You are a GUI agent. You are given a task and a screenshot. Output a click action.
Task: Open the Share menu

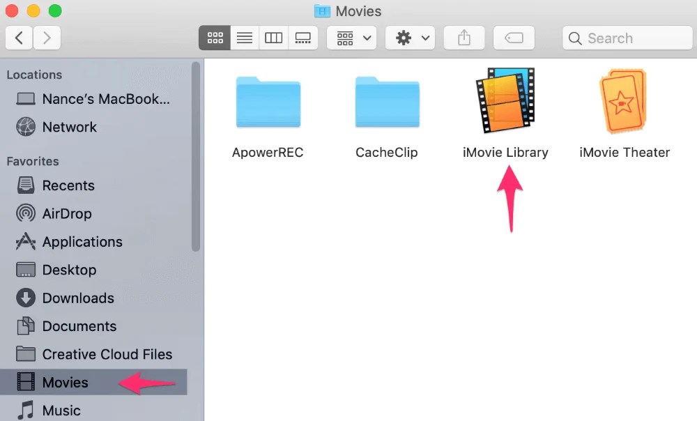(x=464, y=38)
